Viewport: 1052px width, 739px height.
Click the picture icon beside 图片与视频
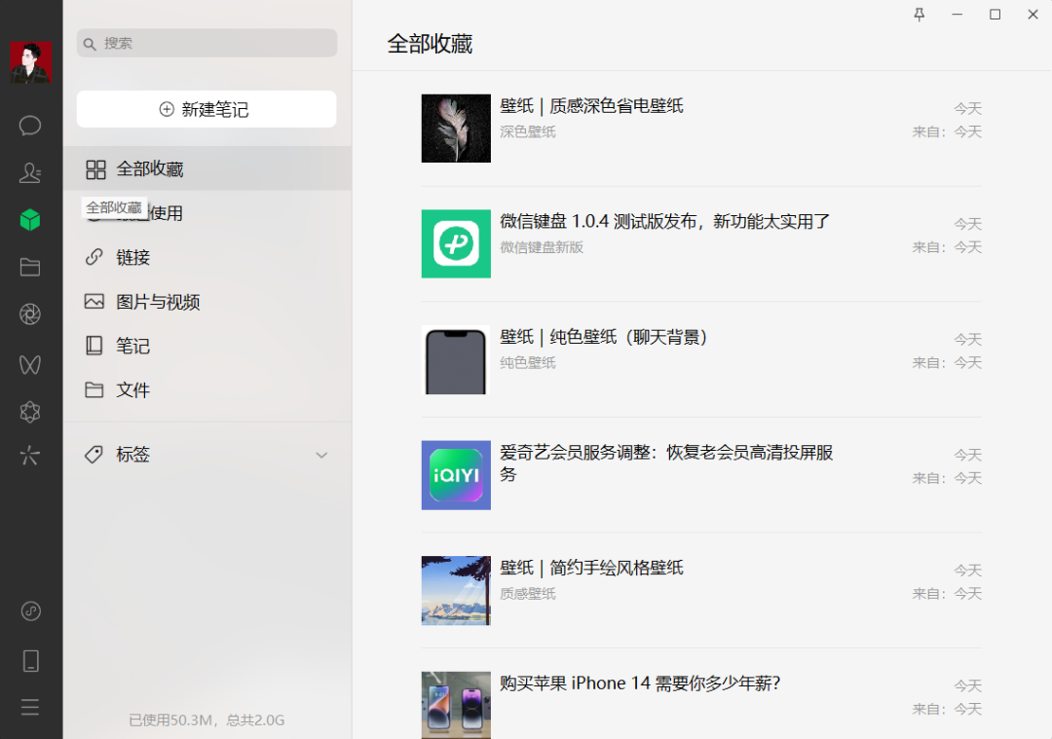pyautogui.click(x=94, y=301)
